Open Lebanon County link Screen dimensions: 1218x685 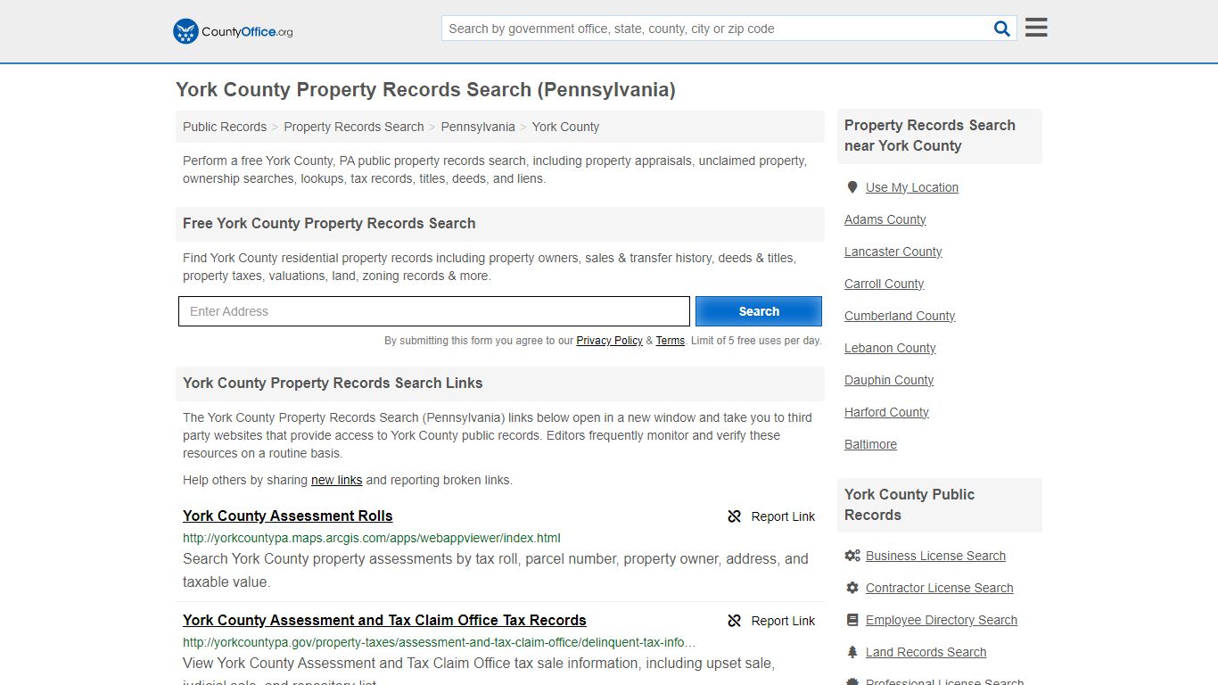pos(890,348)
